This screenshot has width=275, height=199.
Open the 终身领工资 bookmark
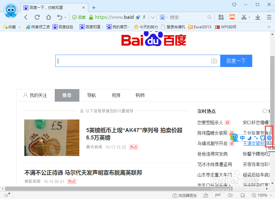[x=38, y=27]
